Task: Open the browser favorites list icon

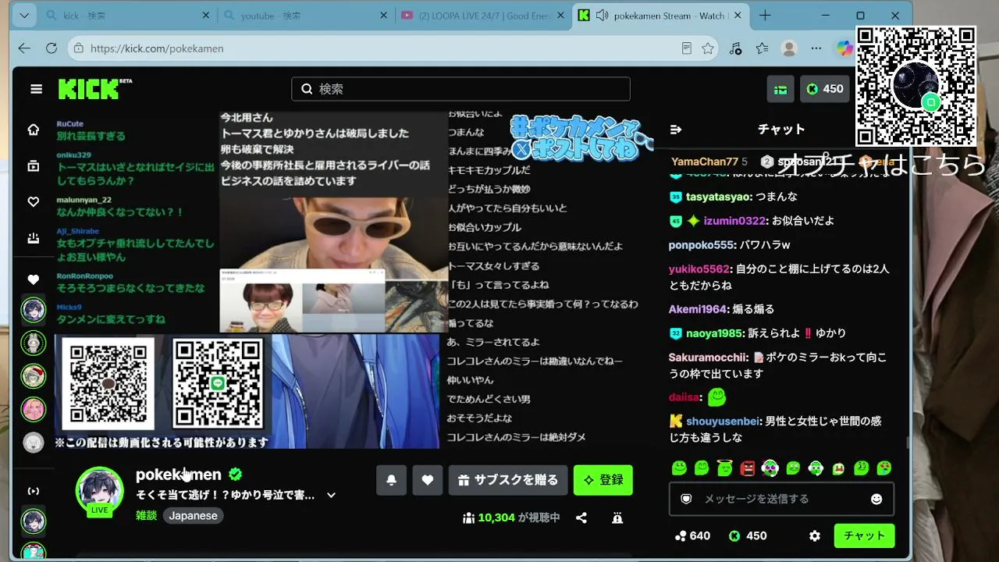Action: [762, 48]
